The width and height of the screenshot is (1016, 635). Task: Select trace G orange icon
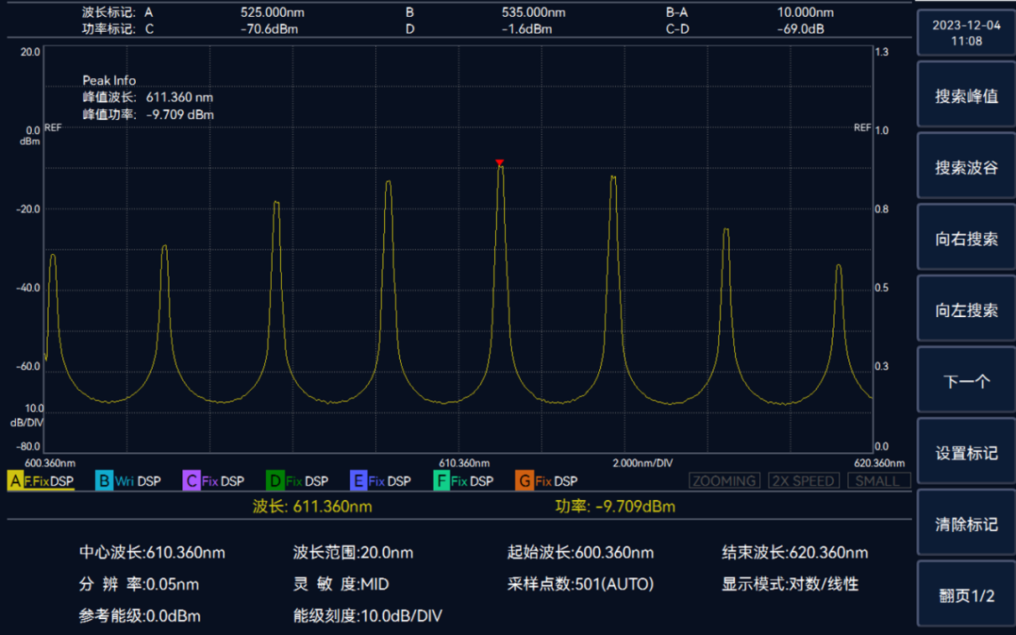point(524,481)
